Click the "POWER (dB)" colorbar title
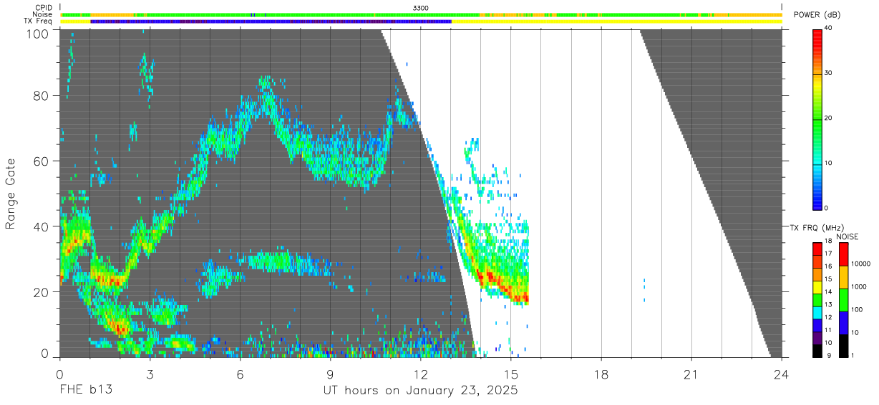This screenshot has height=405, width=879. tap(818, 15)
